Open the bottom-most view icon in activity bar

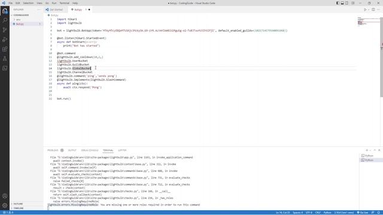5,68
